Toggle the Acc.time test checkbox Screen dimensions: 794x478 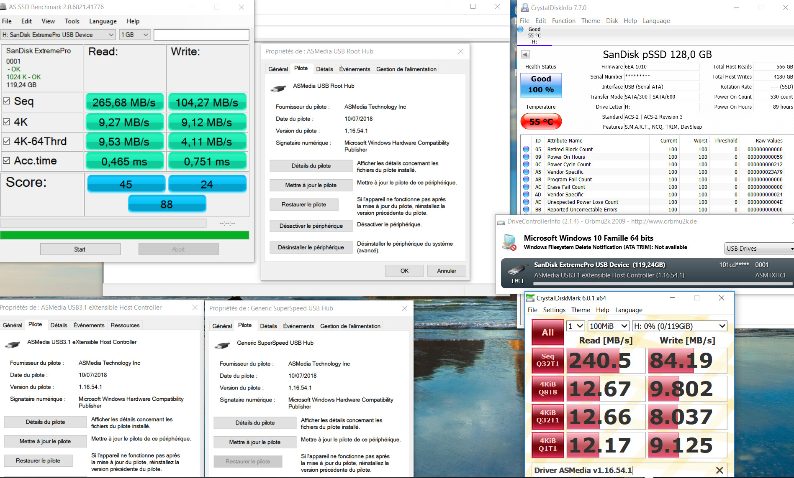pos(6,160)
